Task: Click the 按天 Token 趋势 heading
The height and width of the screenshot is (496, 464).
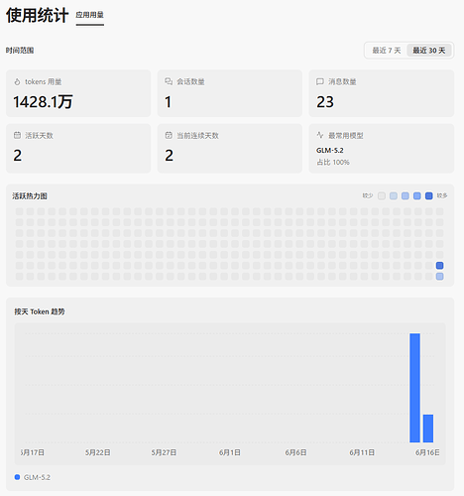Action: pos(40,311)
